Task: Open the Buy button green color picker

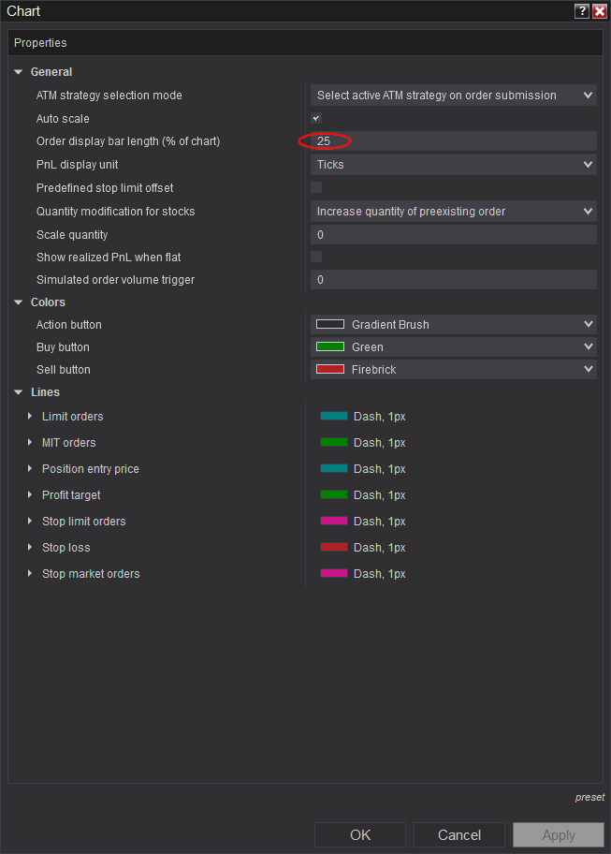Action: (x=453, y=347)
